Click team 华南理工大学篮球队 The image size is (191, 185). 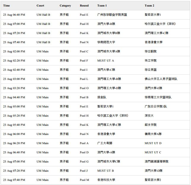158,97
